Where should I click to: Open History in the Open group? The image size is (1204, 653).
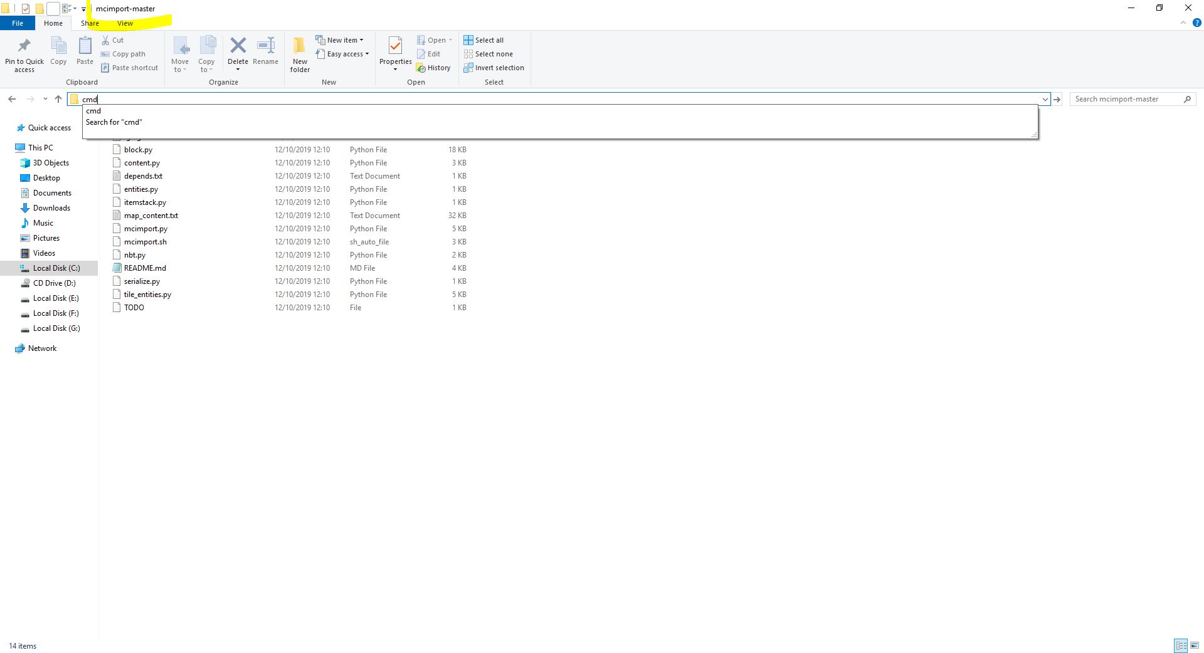433,68
